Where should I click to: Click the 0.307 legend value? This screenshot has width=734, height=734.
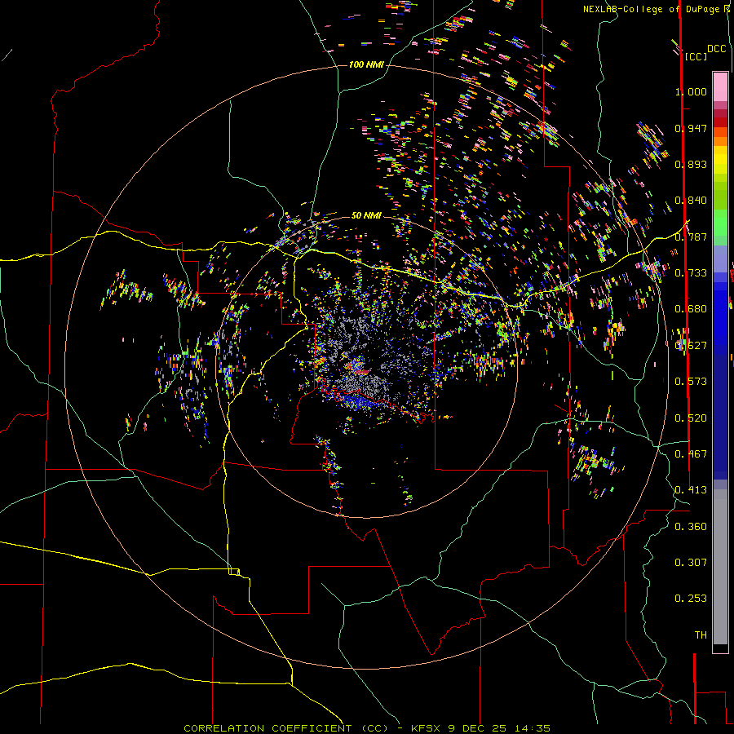(691, 563)
